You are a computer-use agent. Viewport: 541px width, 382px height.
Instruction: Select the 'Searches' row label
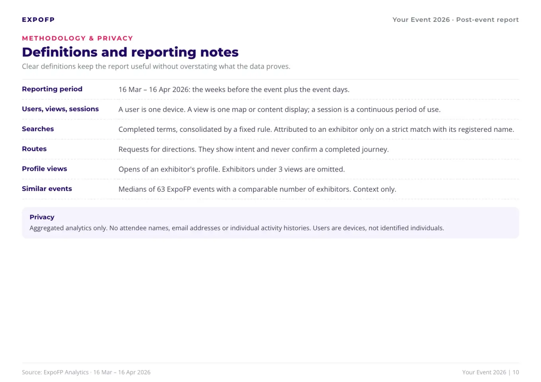38,129
